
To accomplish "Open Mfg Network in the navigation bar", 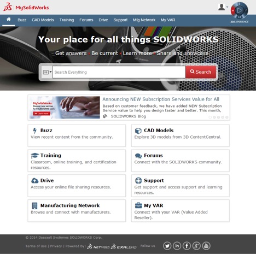I will coord(144,20).
